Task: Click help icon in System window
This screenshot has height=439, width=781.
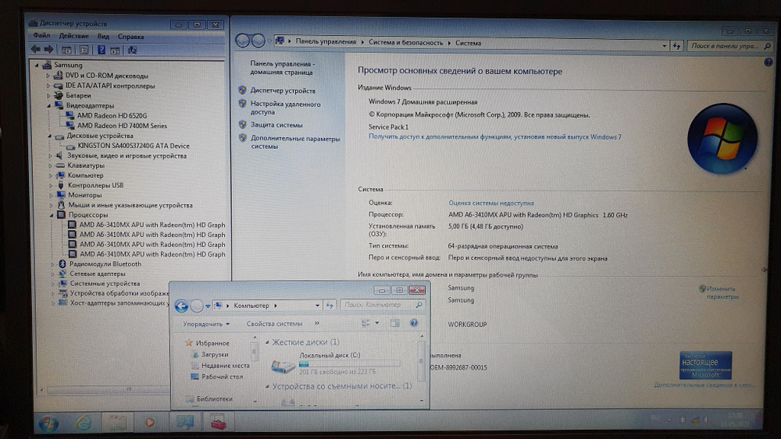Action: 768,62
